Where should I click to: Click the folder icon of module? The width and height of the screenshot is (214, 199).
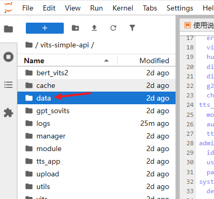29,148
